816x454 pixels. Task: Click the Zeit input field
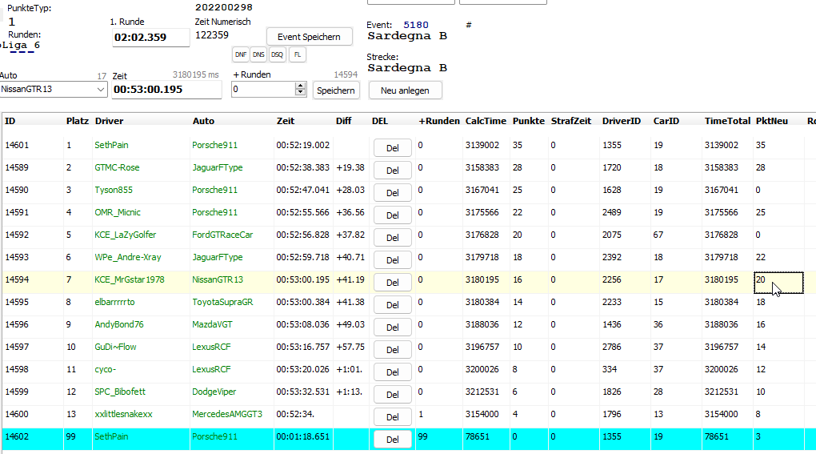click(166, 90)
